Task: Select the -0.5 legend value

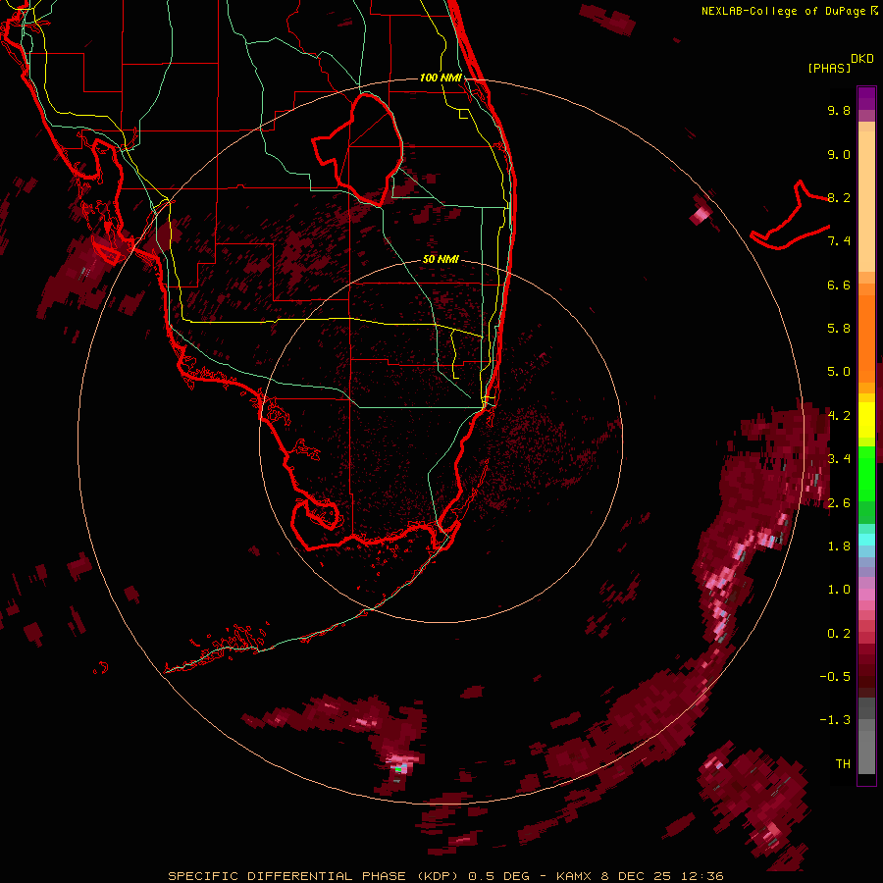Action: pyautogui.click(x=835, y=677)
